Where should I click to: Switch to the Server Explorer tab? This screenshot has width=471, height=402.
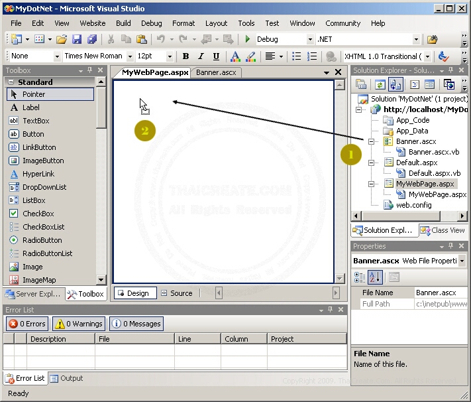[34, 294]
